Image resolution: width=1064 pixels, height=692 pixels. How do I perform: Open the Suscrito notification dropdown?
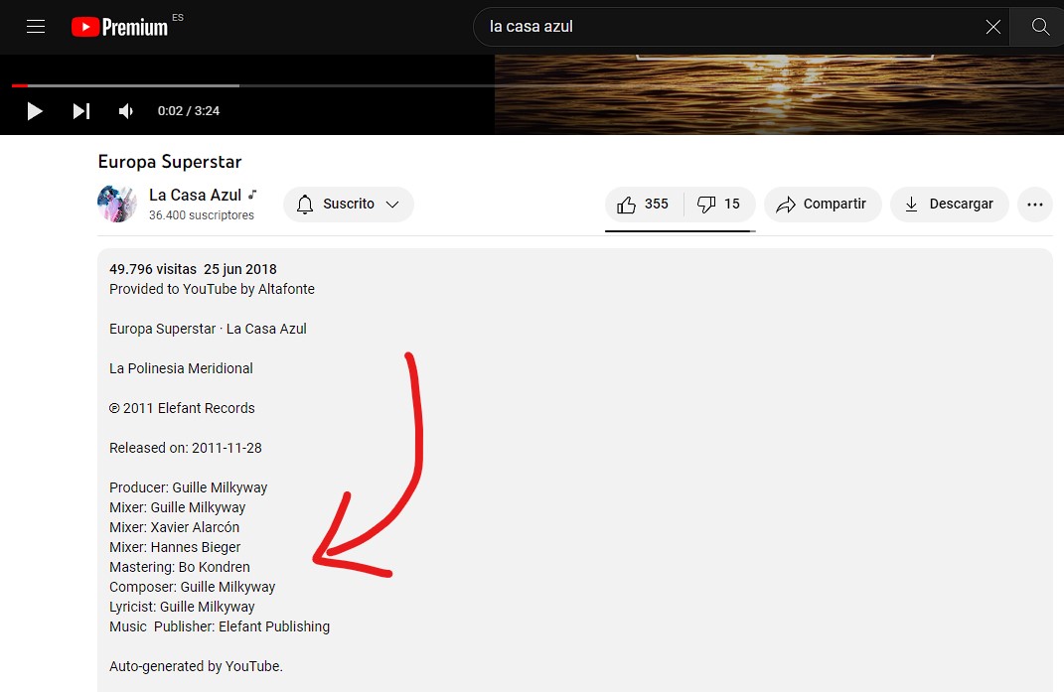tap(348, 205)
